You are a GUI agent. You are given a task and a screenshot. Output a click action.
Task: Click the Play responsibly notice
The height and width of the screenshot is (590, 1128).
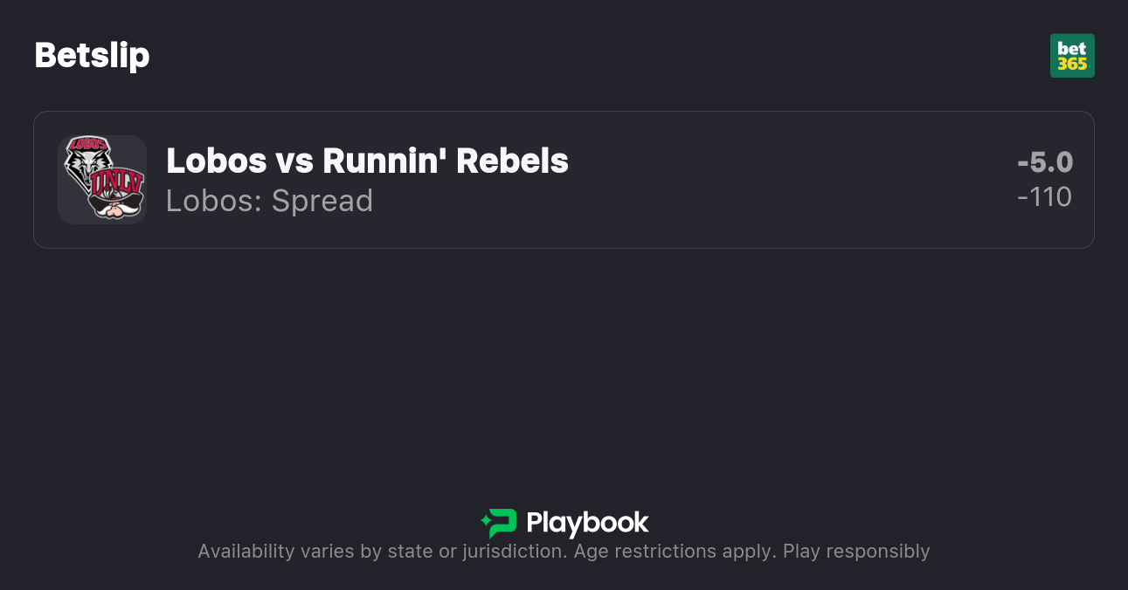point(856,552)
